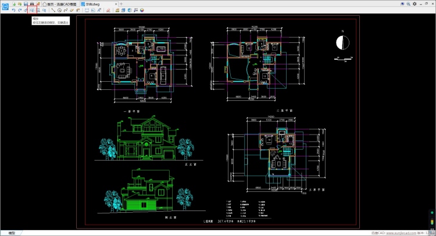This screenshot has width=436, height=236.
Task: Select the rectangle frame tool
Action: tap(87, 10)
